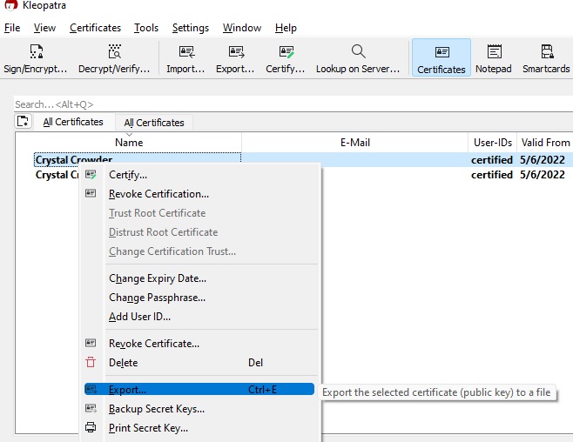
Task: Choose Export... in the context menu
Action: click(199, 389)
